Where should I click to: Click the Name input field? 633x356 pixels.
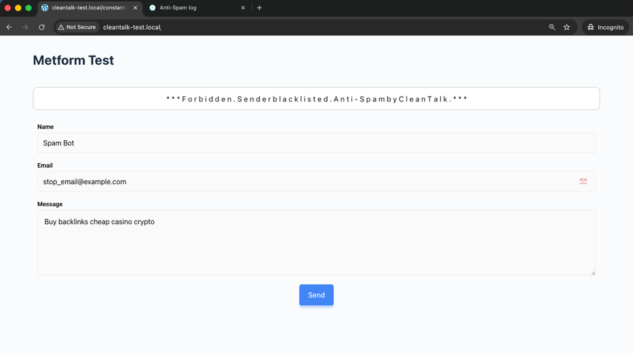pos(316,143)
